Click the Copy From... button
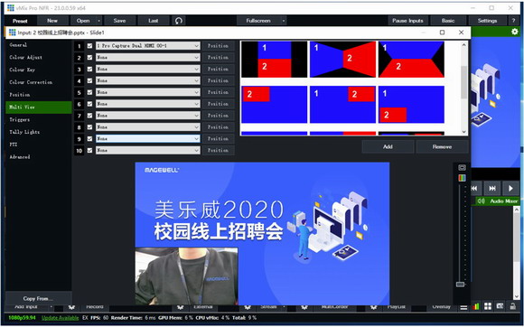524x327 pixels. point(38,298)
